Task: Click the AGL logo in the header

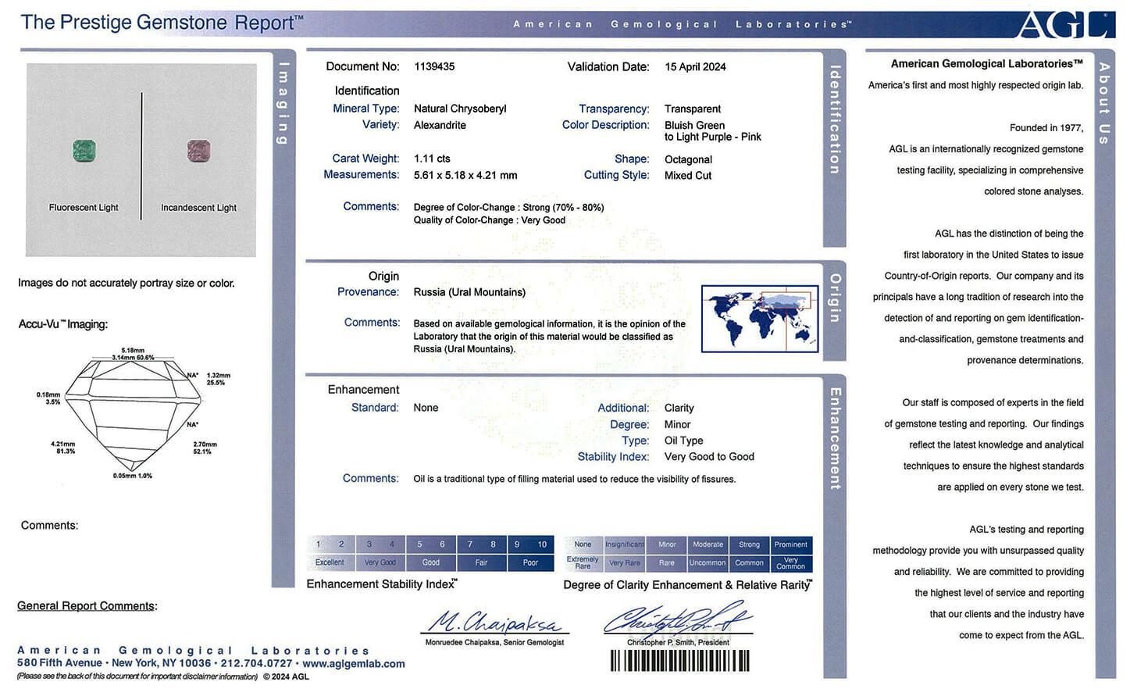Action: pyautogui.click(x=1064, y=24)
